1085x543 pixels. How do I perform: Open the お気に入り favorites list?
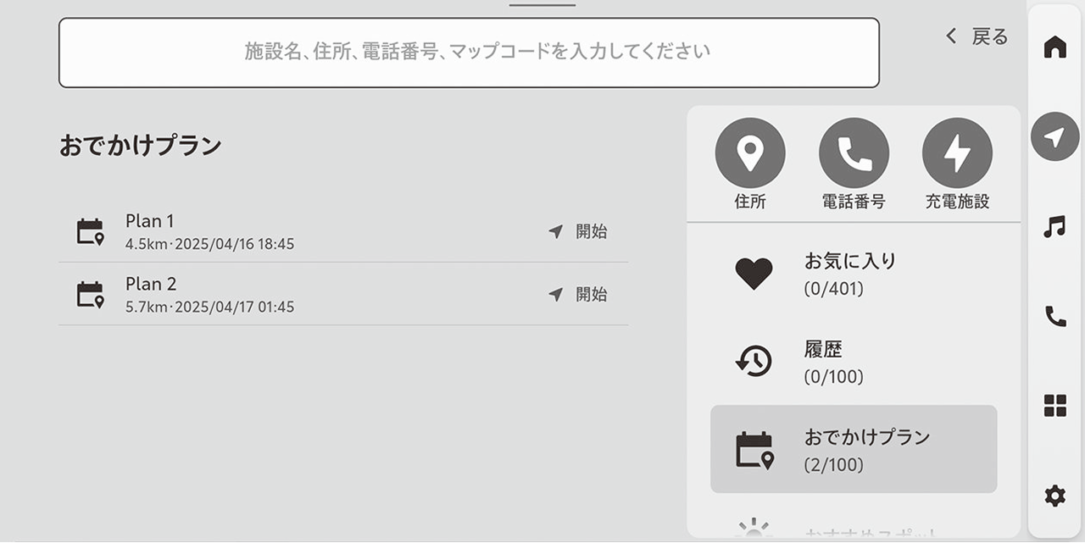pos(853,274)
